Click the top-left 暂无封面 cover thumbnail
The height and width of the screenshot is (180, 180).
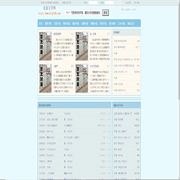[x=45, y=46]
